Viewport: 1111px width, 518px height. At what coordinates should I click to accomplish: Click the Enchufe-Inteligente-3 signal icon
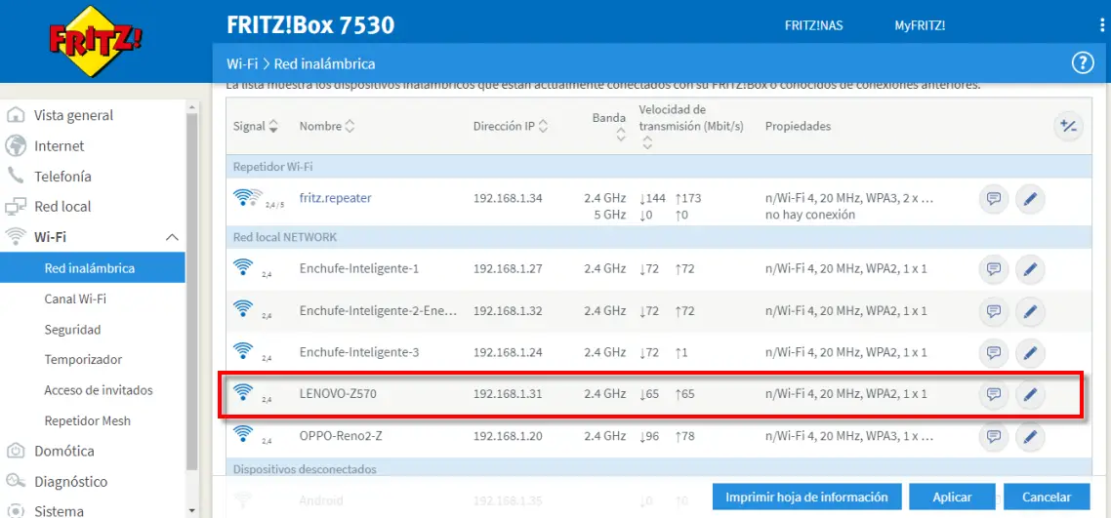[x=243, y=349]
